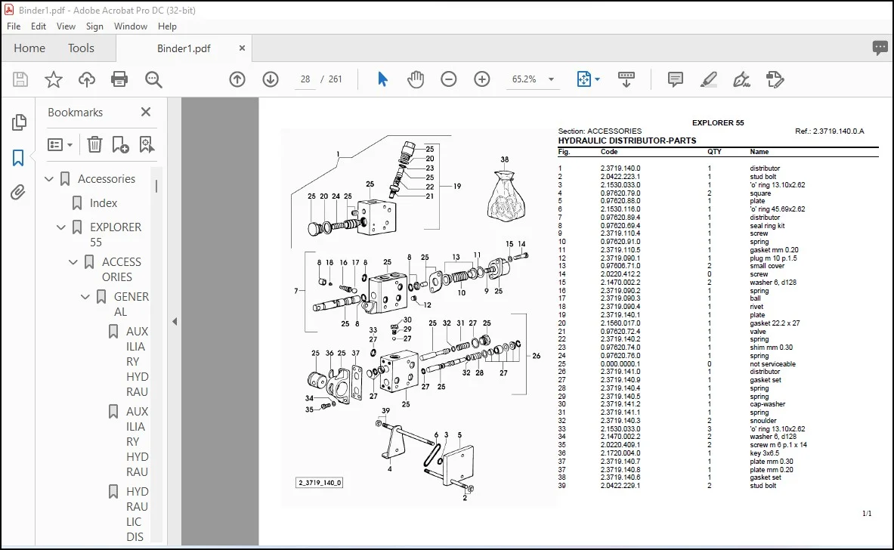Open the bookmark options dropdown
This screenshot has width=894, height=550.
60,145
